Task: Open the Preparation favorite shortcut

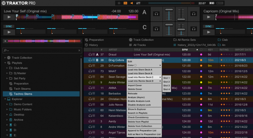Action: click(x=94, y=40)
